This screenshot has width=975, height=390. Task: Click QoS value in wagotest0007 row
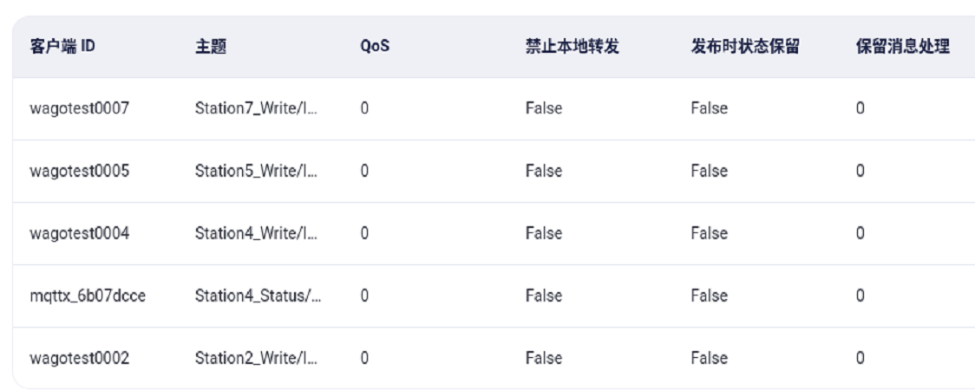tap(364, 109)
